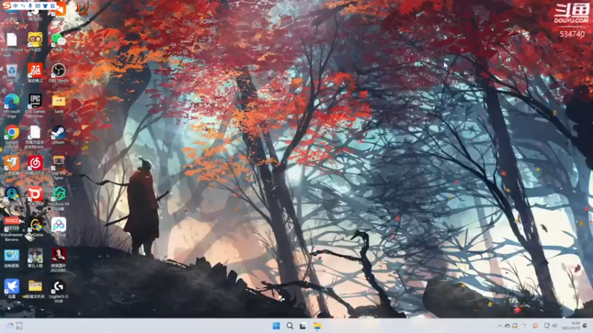Launch the G Game shortcut
This screenshot has height=333, width=593.
click(36, 225)
